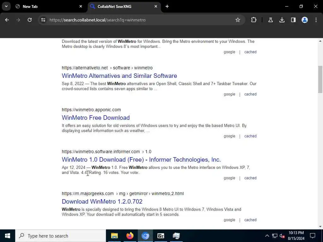The width and height of the screenshot is (323, 242).
Task: Click google engine label on majorgeeks result
Action: click(x=229, y=220)
